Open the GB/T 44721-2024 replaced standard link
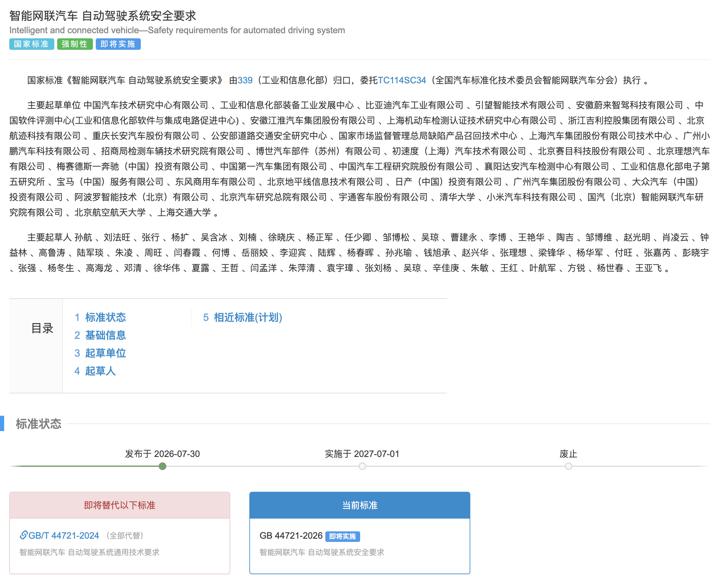Screen dimensions: 719x585 pyautogui.click(x=64, y=536)
